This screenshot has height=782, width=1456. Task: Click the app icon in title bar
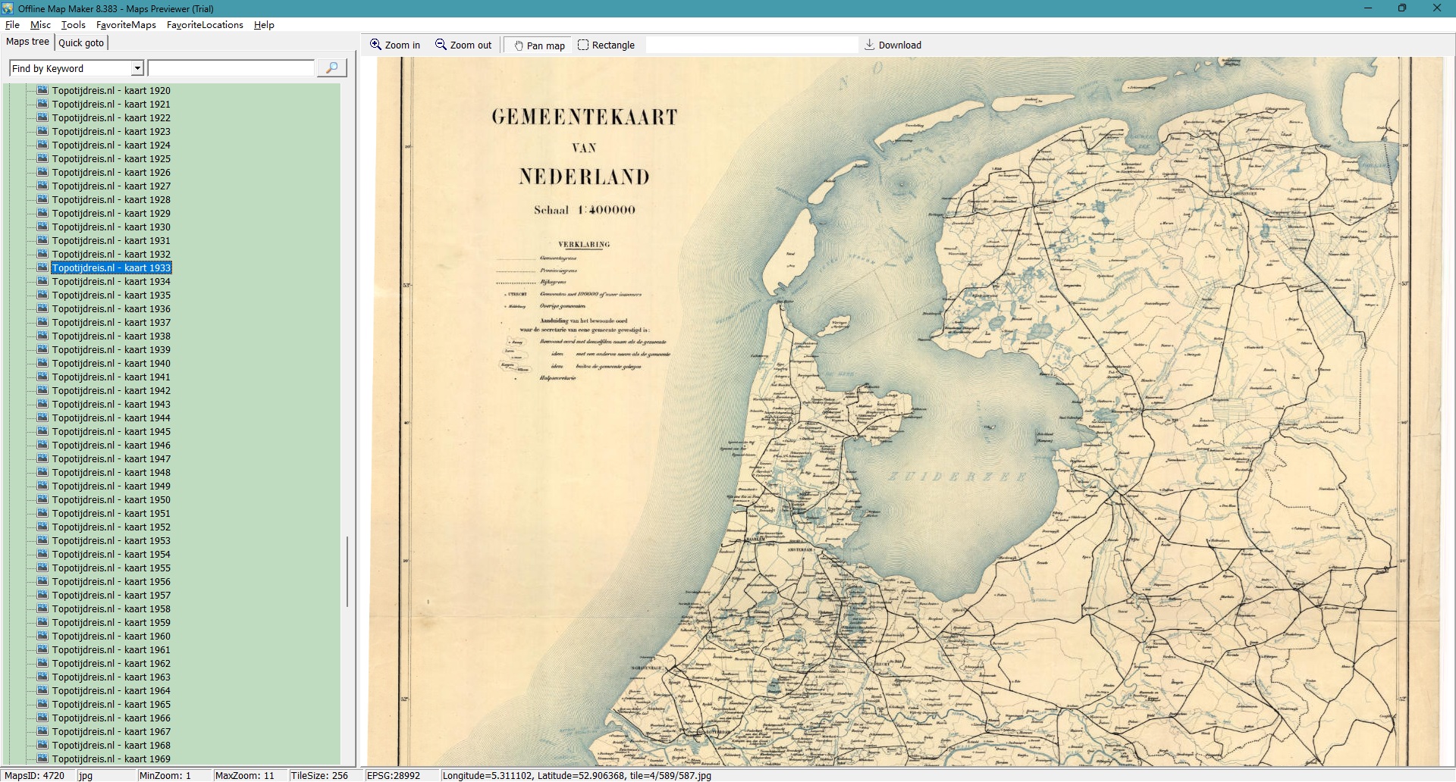pyautogui.click(x=8, y=8)
